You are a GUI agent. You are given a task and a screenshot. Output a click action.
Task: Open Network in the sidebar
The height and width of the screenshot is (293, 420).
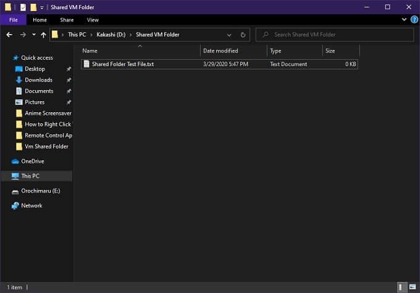click(31, 205)
